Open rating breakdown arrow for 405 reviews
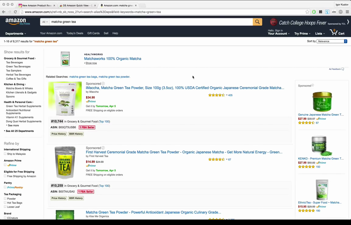Viewport: 351px width, 225px height. tap(227, 95)
